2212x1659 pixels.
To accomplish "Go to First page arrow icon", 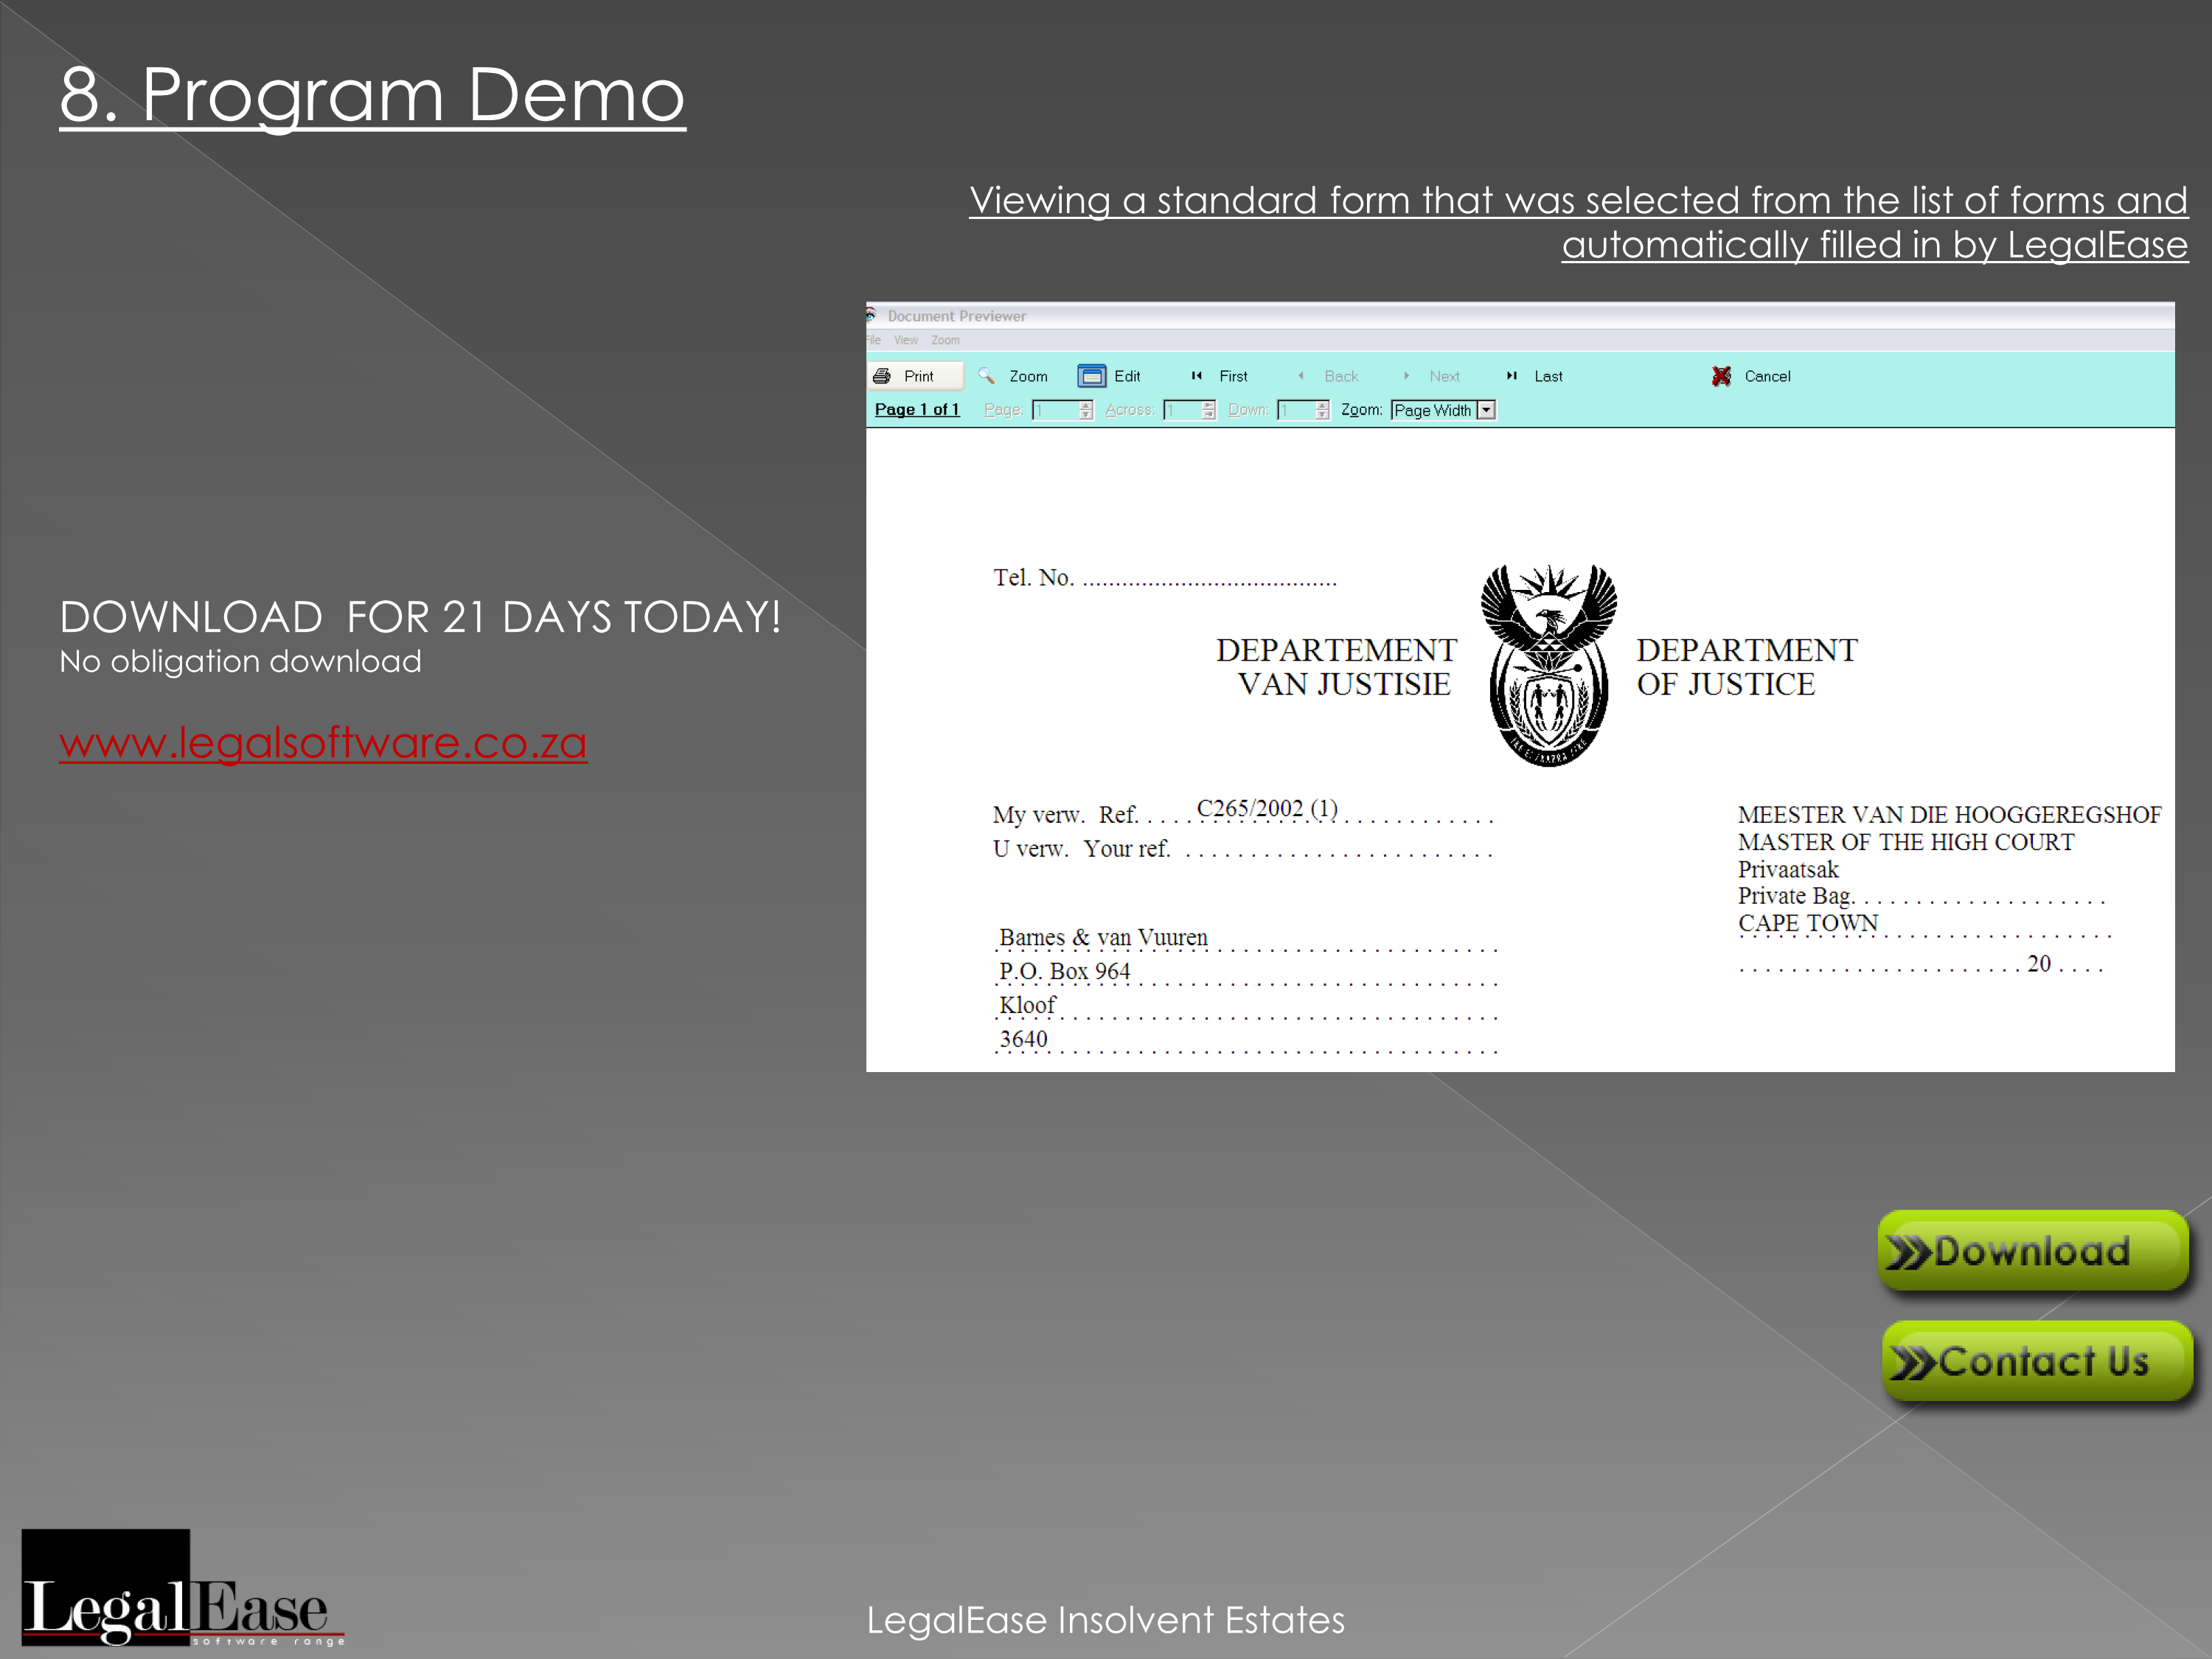I will [x=1196, y=376].
